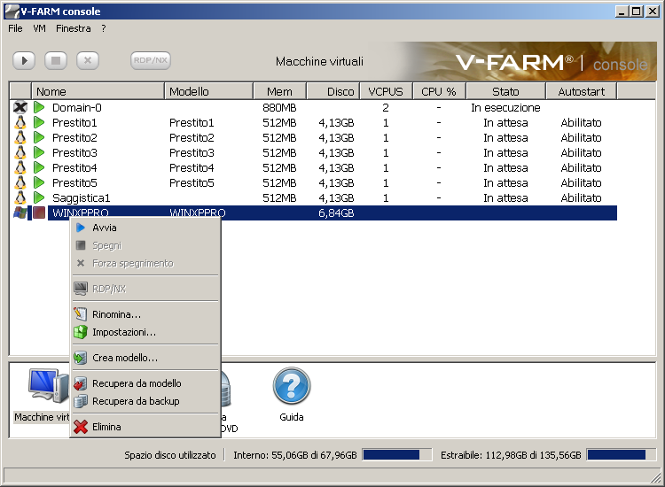Screen dimensions: 665x487
Task: Click the green running indicator for Domain-0
Action: tap(39, 107)
